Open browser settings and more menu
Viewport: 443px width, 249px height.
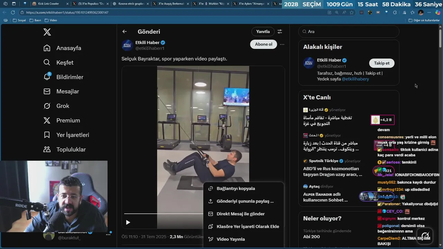click(430, 12)
